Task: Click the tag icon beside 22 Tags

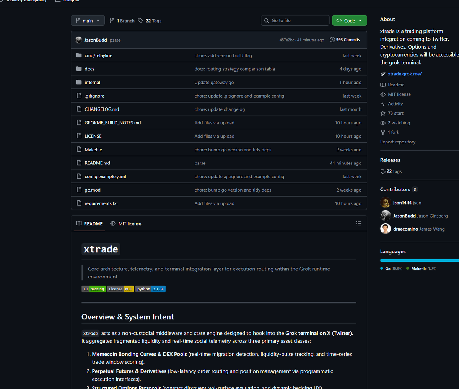Action: pyautogui.click(x=140, y=21)
